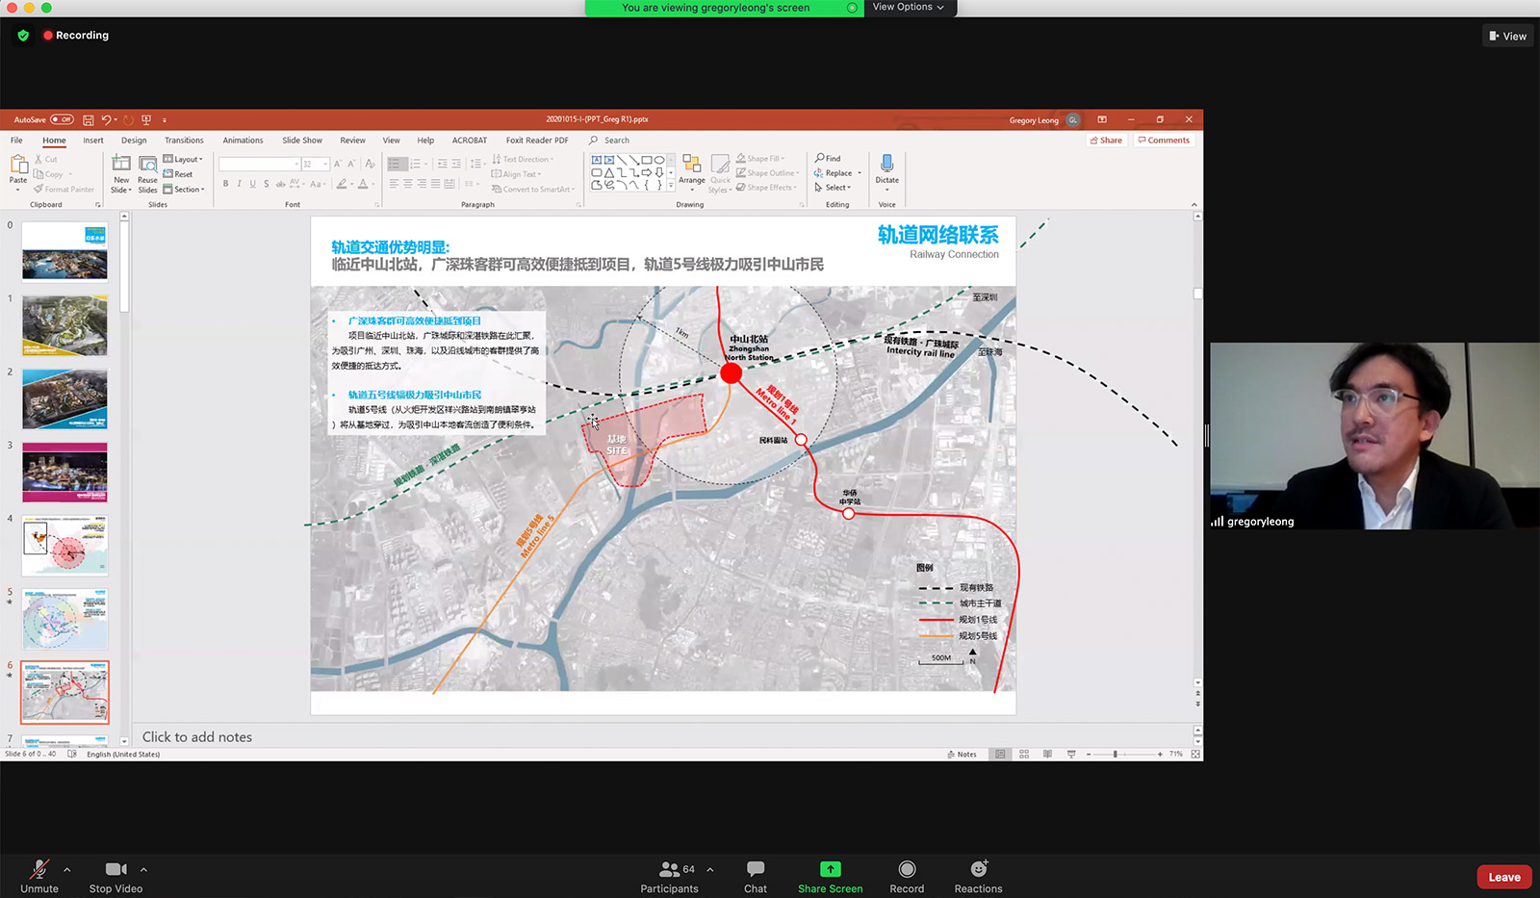Click the Paste clipboard icon
1540x898 pixels.
(x=18, y=167)
